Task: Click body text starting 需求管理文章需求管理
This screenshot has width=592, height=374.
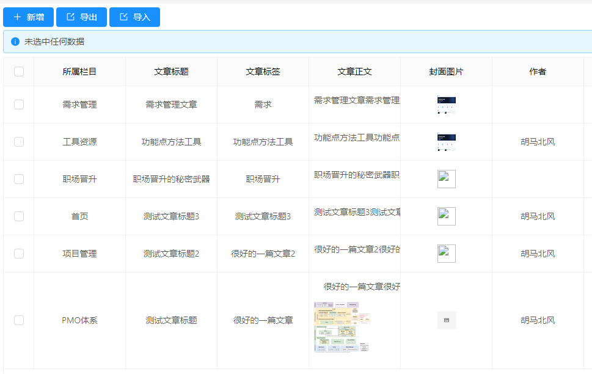Action: point(357,100)
